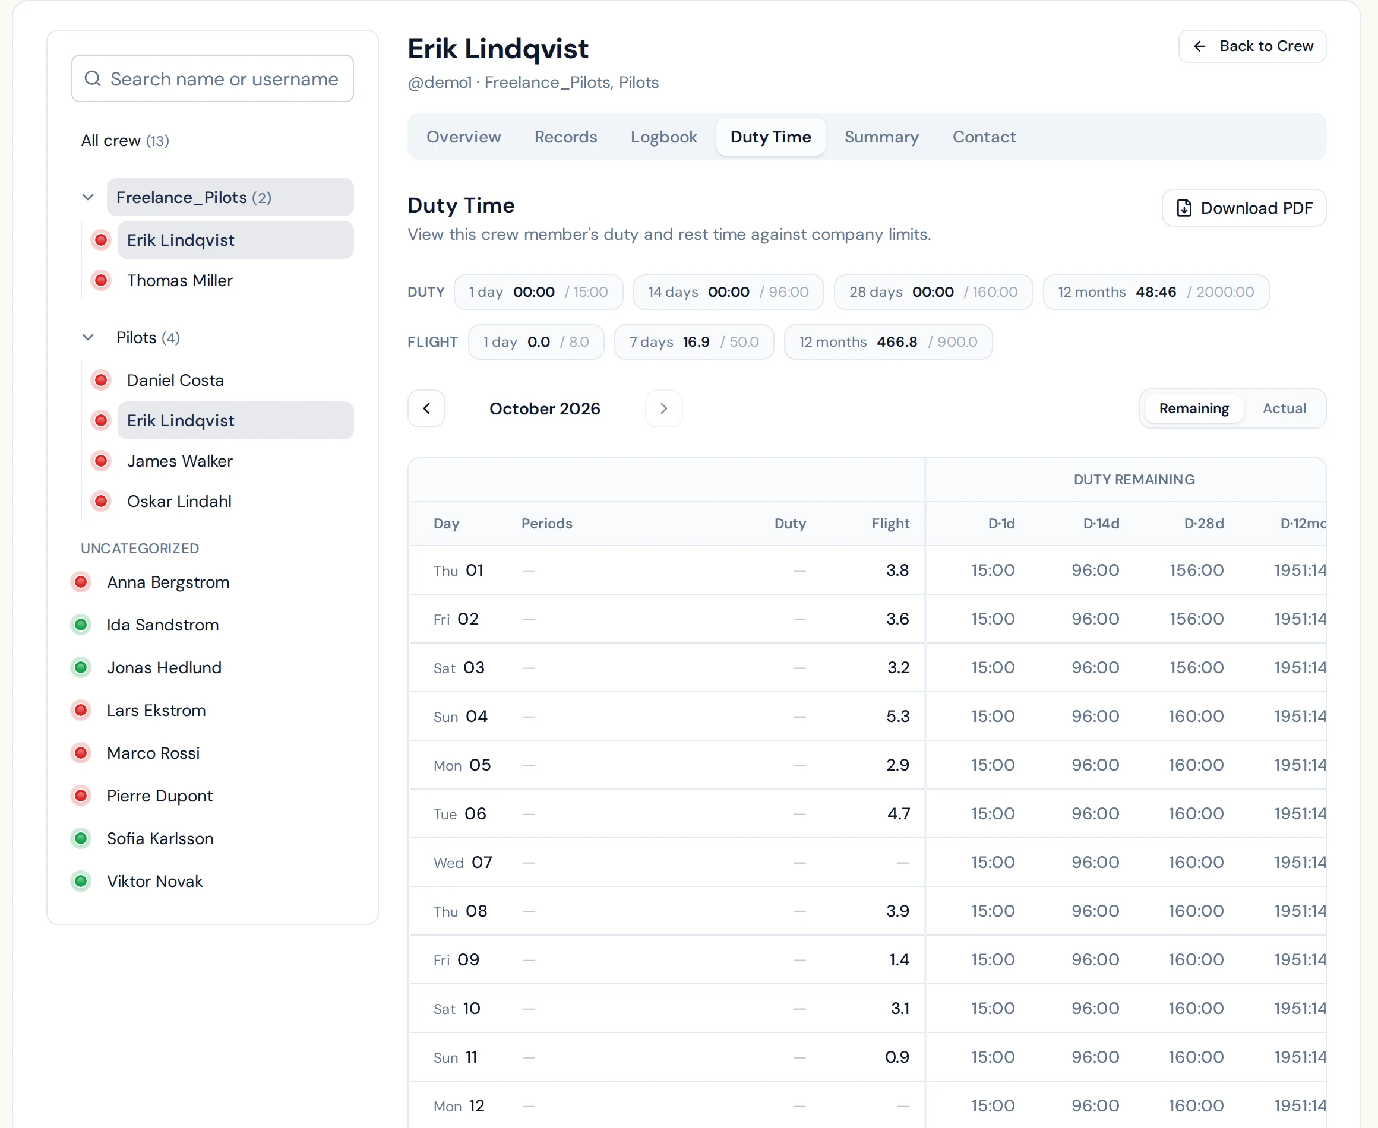
Task: Click the October 2026 month label
Action: point(545,408)
